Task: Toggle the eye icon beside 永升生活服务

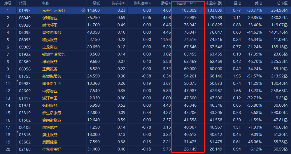Action: (x=83, y=11)
